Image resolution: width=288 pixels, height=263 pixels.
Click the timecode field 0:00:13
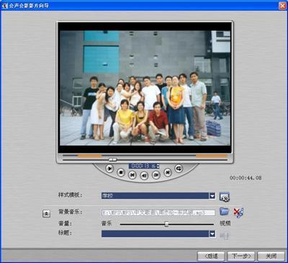pos(143,166)
